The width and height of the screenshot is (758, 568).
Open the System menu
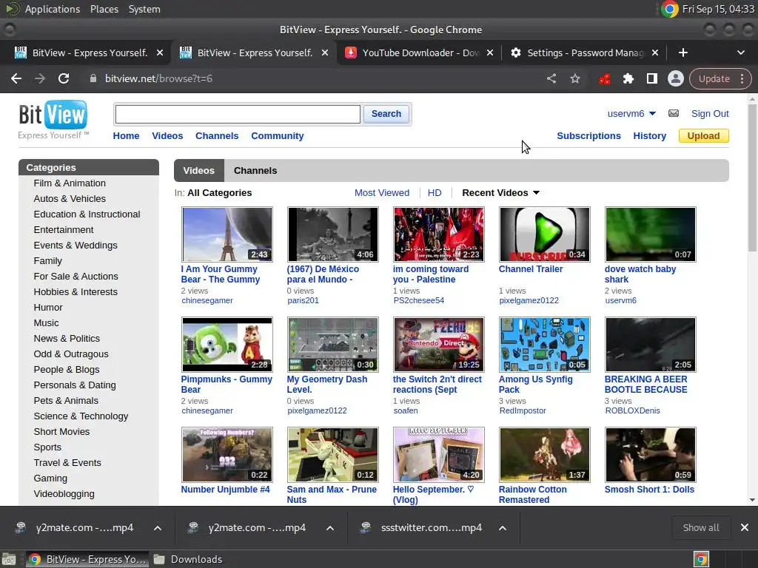point(144,9)
